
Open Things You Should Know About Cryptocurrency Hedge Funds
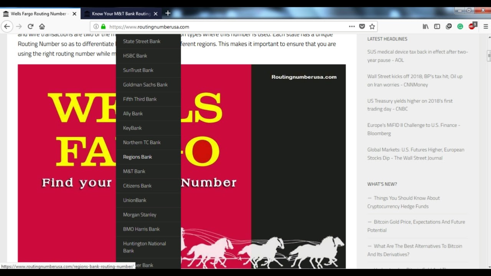pyautogui.click(x=404, y=202)
